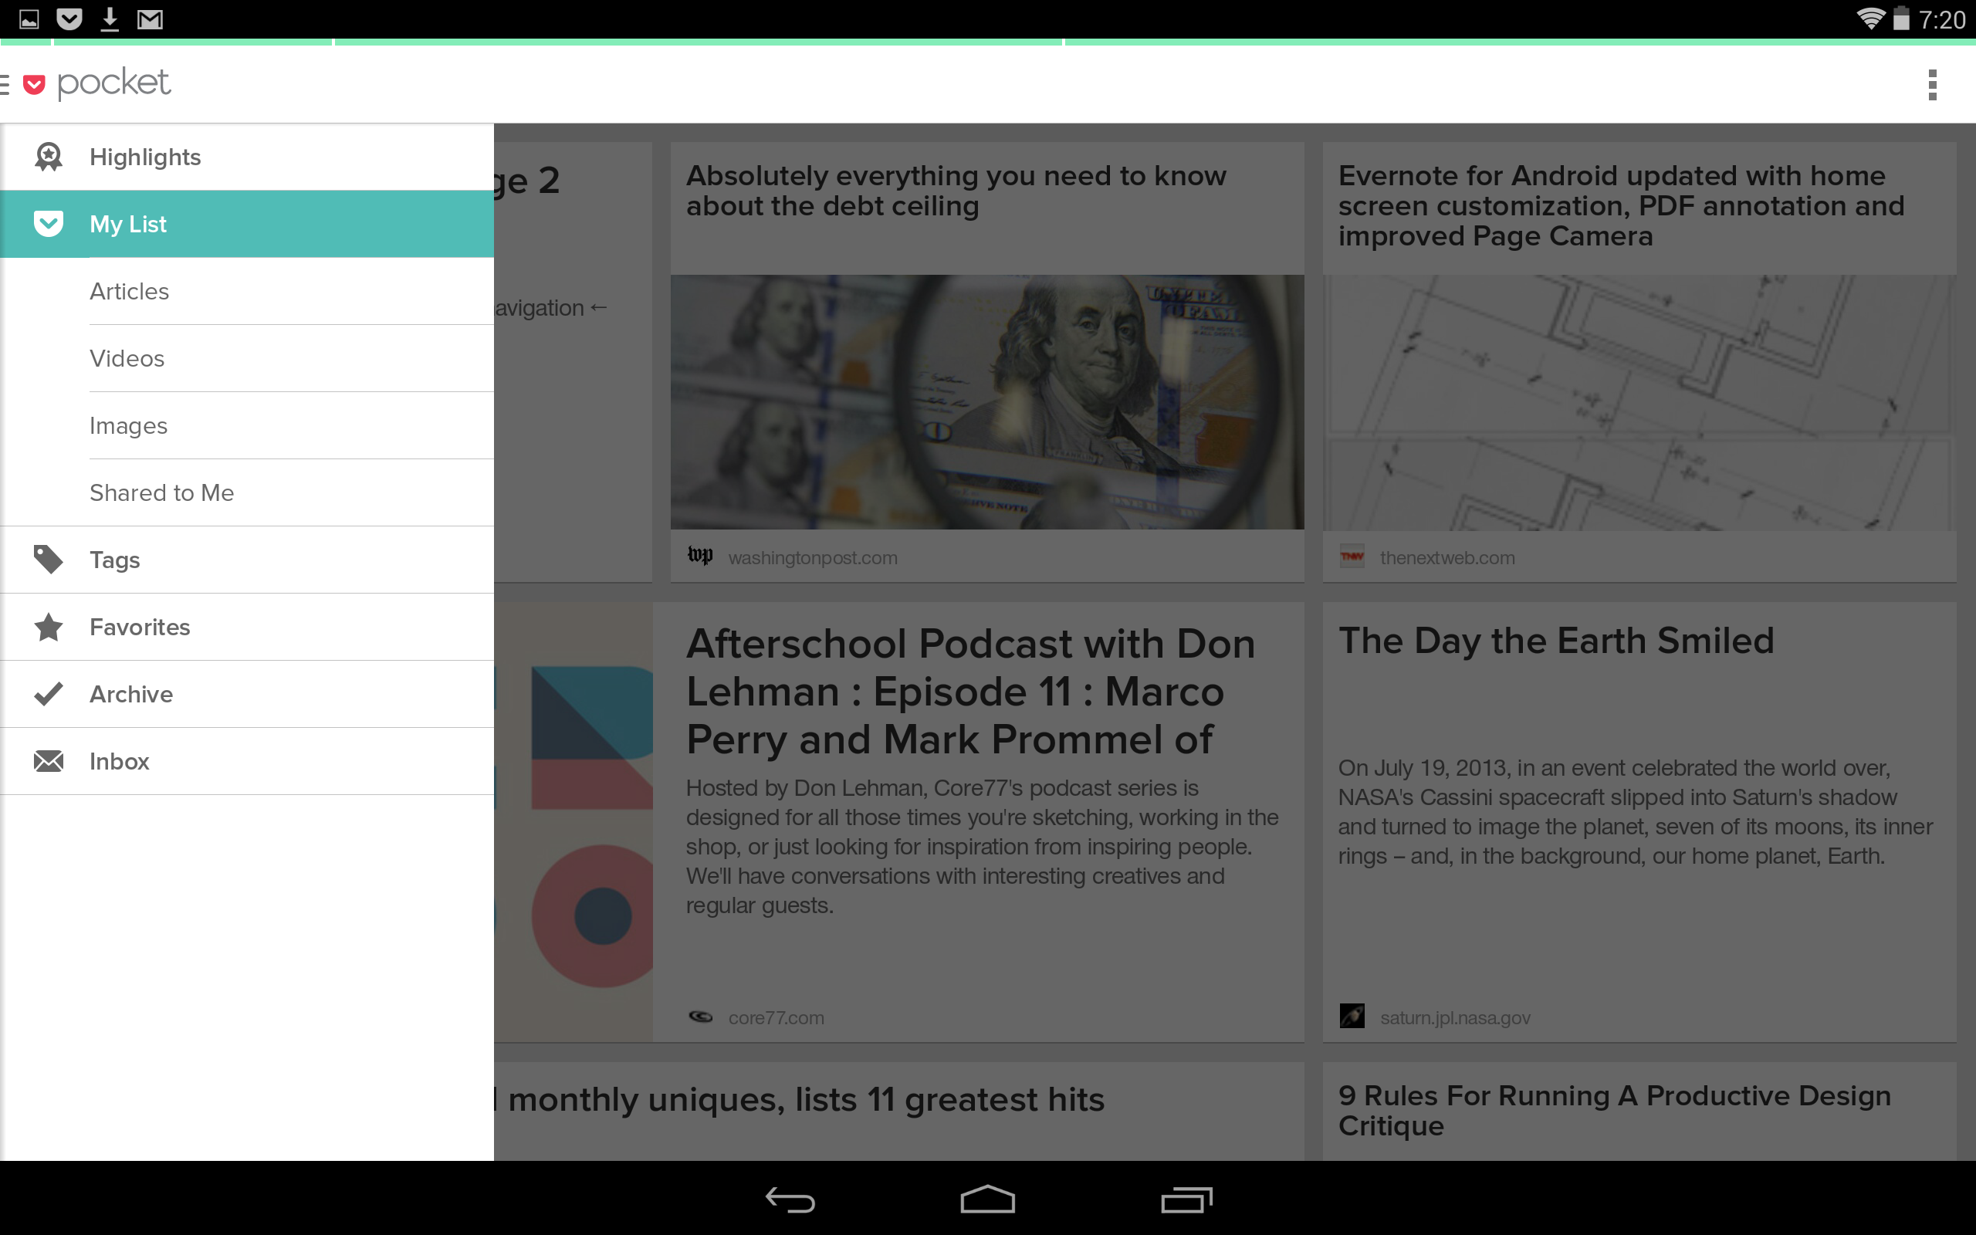Screen dimensions: 1976x1235
Task: Filter list by Articles
Action: click(291, 291)
